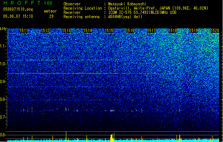Click the tall yellow power spike near 1513

(66, 136)
